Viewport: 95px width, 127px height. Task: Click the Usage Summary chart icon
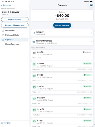click(3, 44)
